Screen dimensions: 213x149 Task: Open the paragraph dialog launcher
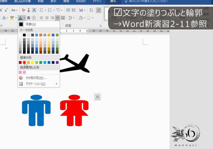[101, 26]
